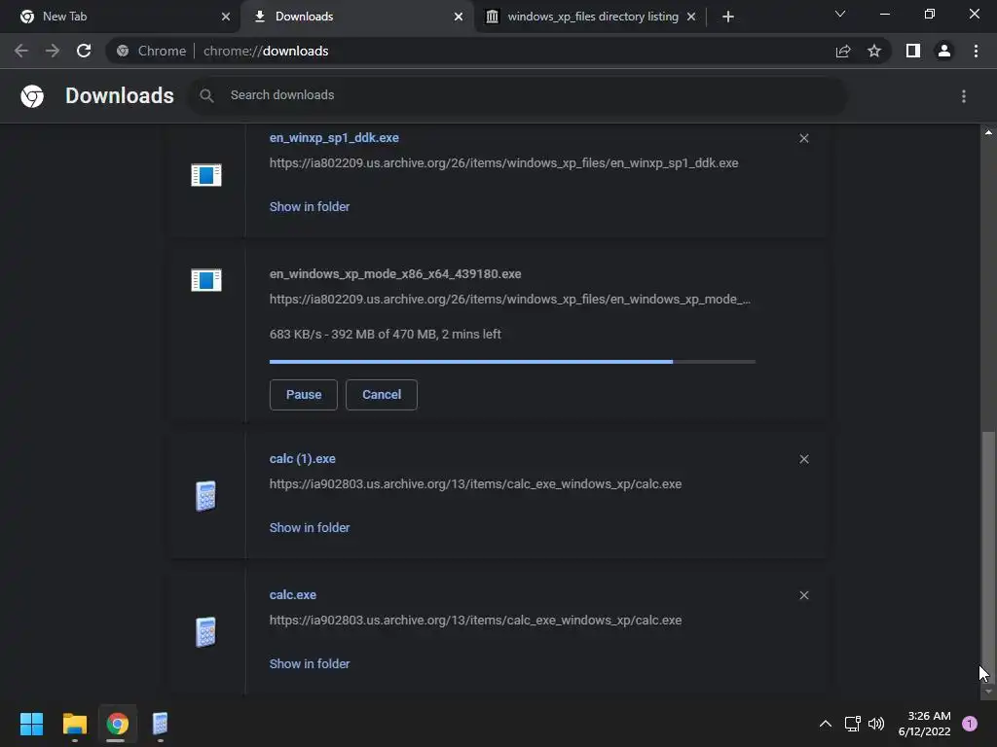The width and height of the screenshot is (997, 747).
Task: Click the calc.exe source URL
Action: tap(475, 620)
